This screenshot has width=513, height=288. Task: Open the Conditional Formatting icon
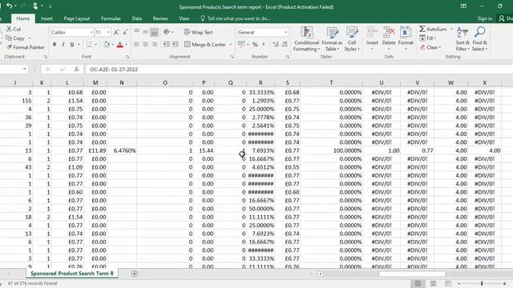(x=307, y=33)
